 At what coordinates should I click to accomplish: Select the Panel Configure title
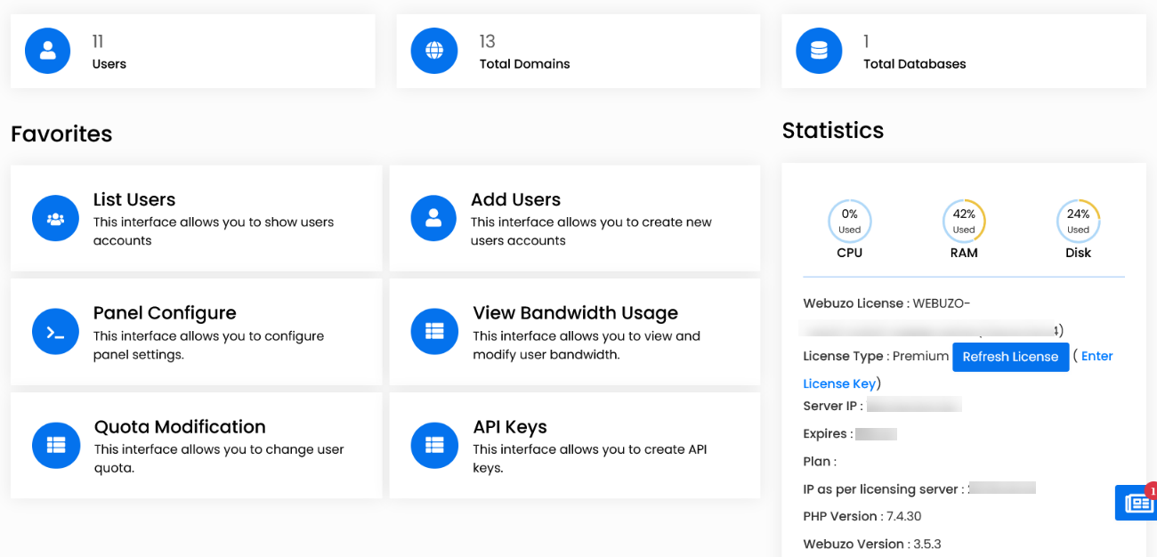point(165,313)
